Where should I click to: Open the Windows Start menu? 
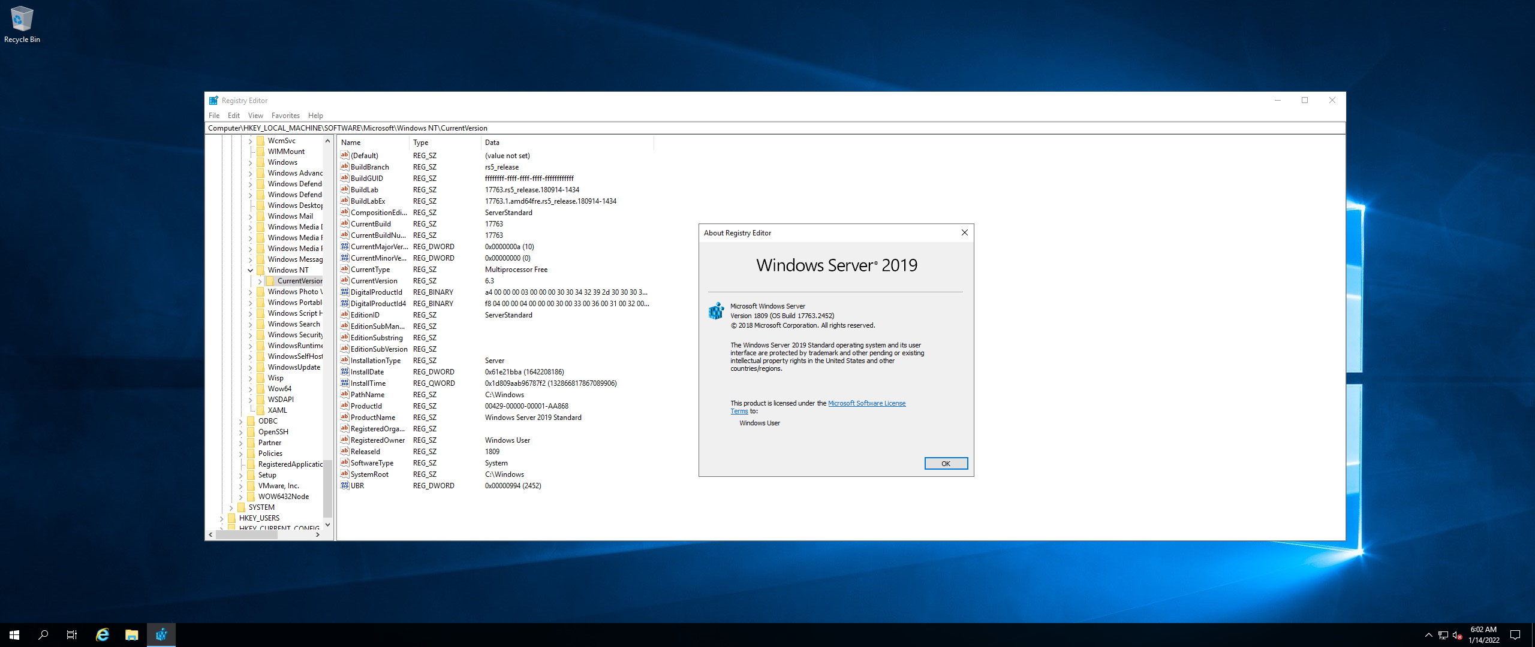[14, 635]
